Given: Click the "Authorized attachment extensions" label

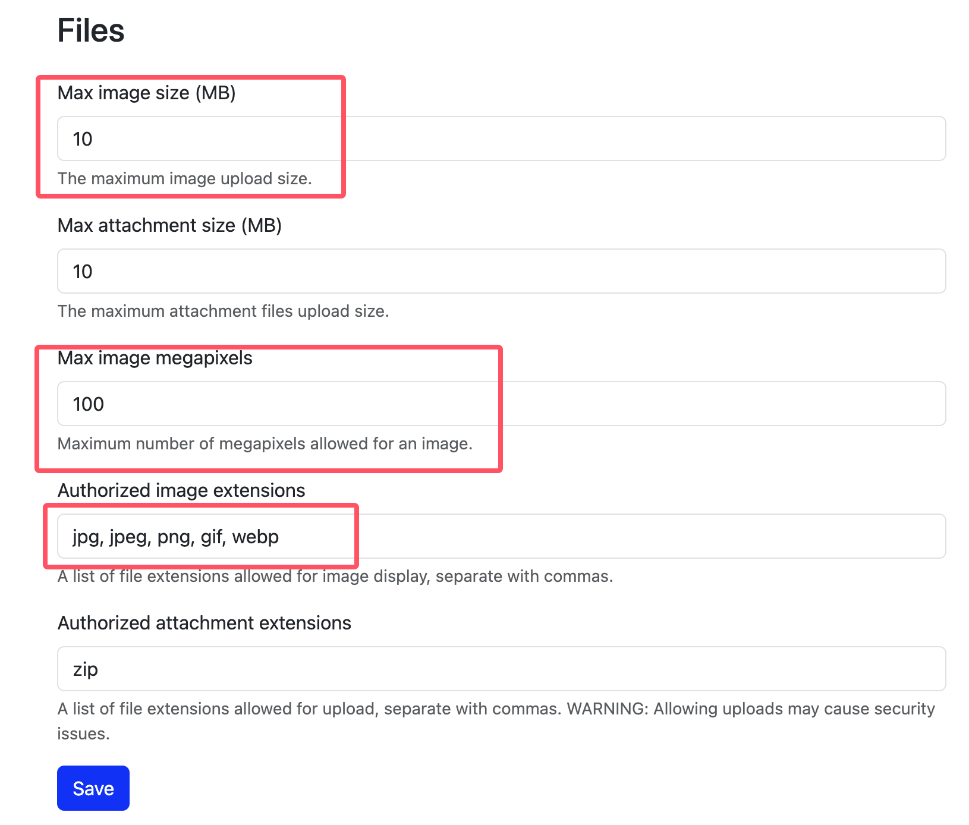Looking at the screenshot, I should point(204,623).
